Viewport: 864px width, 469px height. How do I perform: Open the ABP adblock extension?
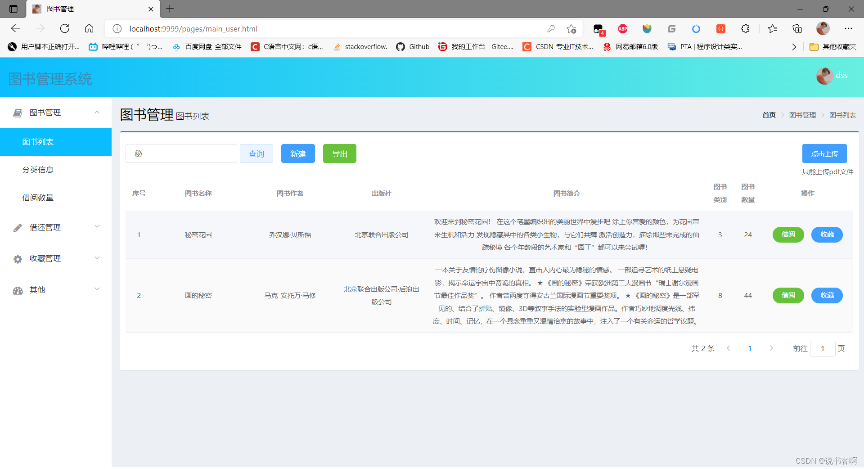click(623, 29)
